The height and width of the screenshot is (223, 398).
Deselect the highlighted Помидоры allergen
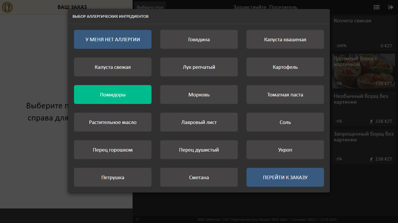[112, 94]
